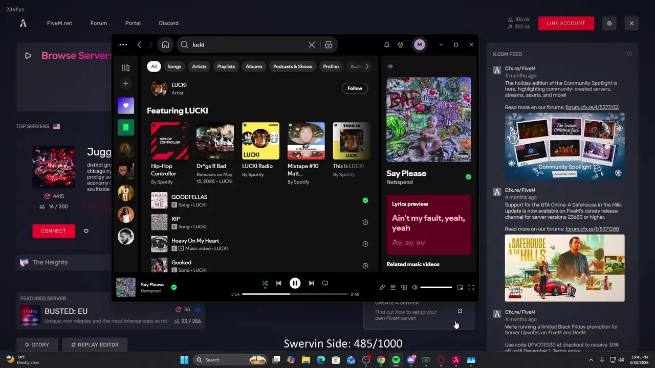Adjust the Spotify volume slider
This screenshot has height=368, width=655.
(436, 287)
